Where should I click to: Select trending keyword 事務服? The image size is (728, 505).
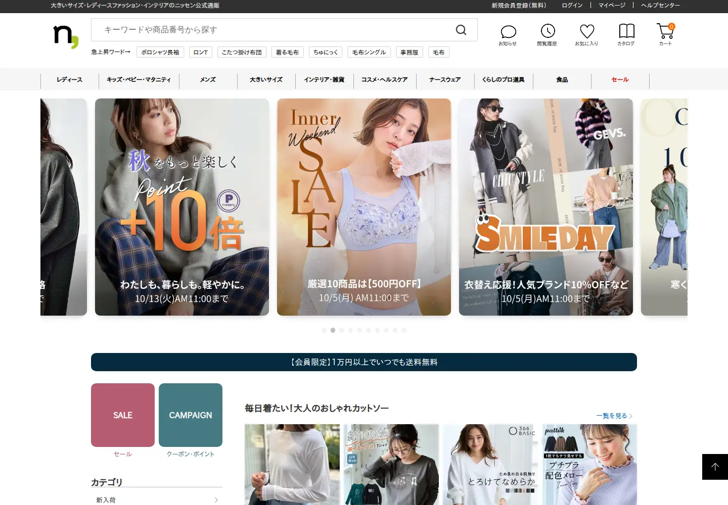pos(409,52)
